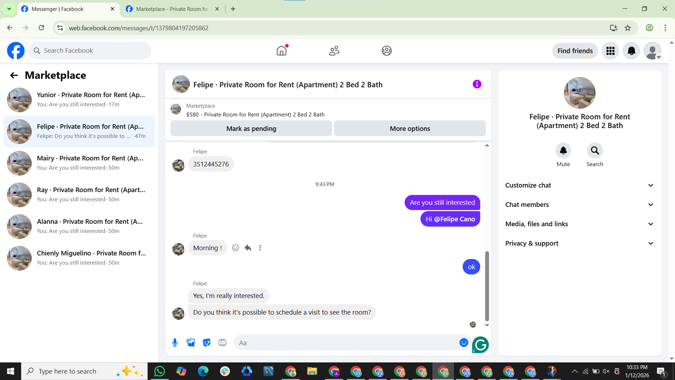Click the voice clip microphone icon
The width and height of the screenshot is (675, 380).
tap(175, 343)
